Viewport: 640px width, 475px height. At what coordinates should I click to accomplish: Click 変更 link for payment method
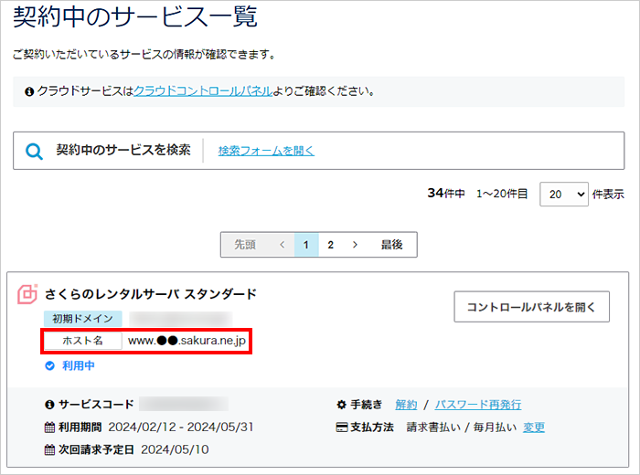tap(534, 427)
